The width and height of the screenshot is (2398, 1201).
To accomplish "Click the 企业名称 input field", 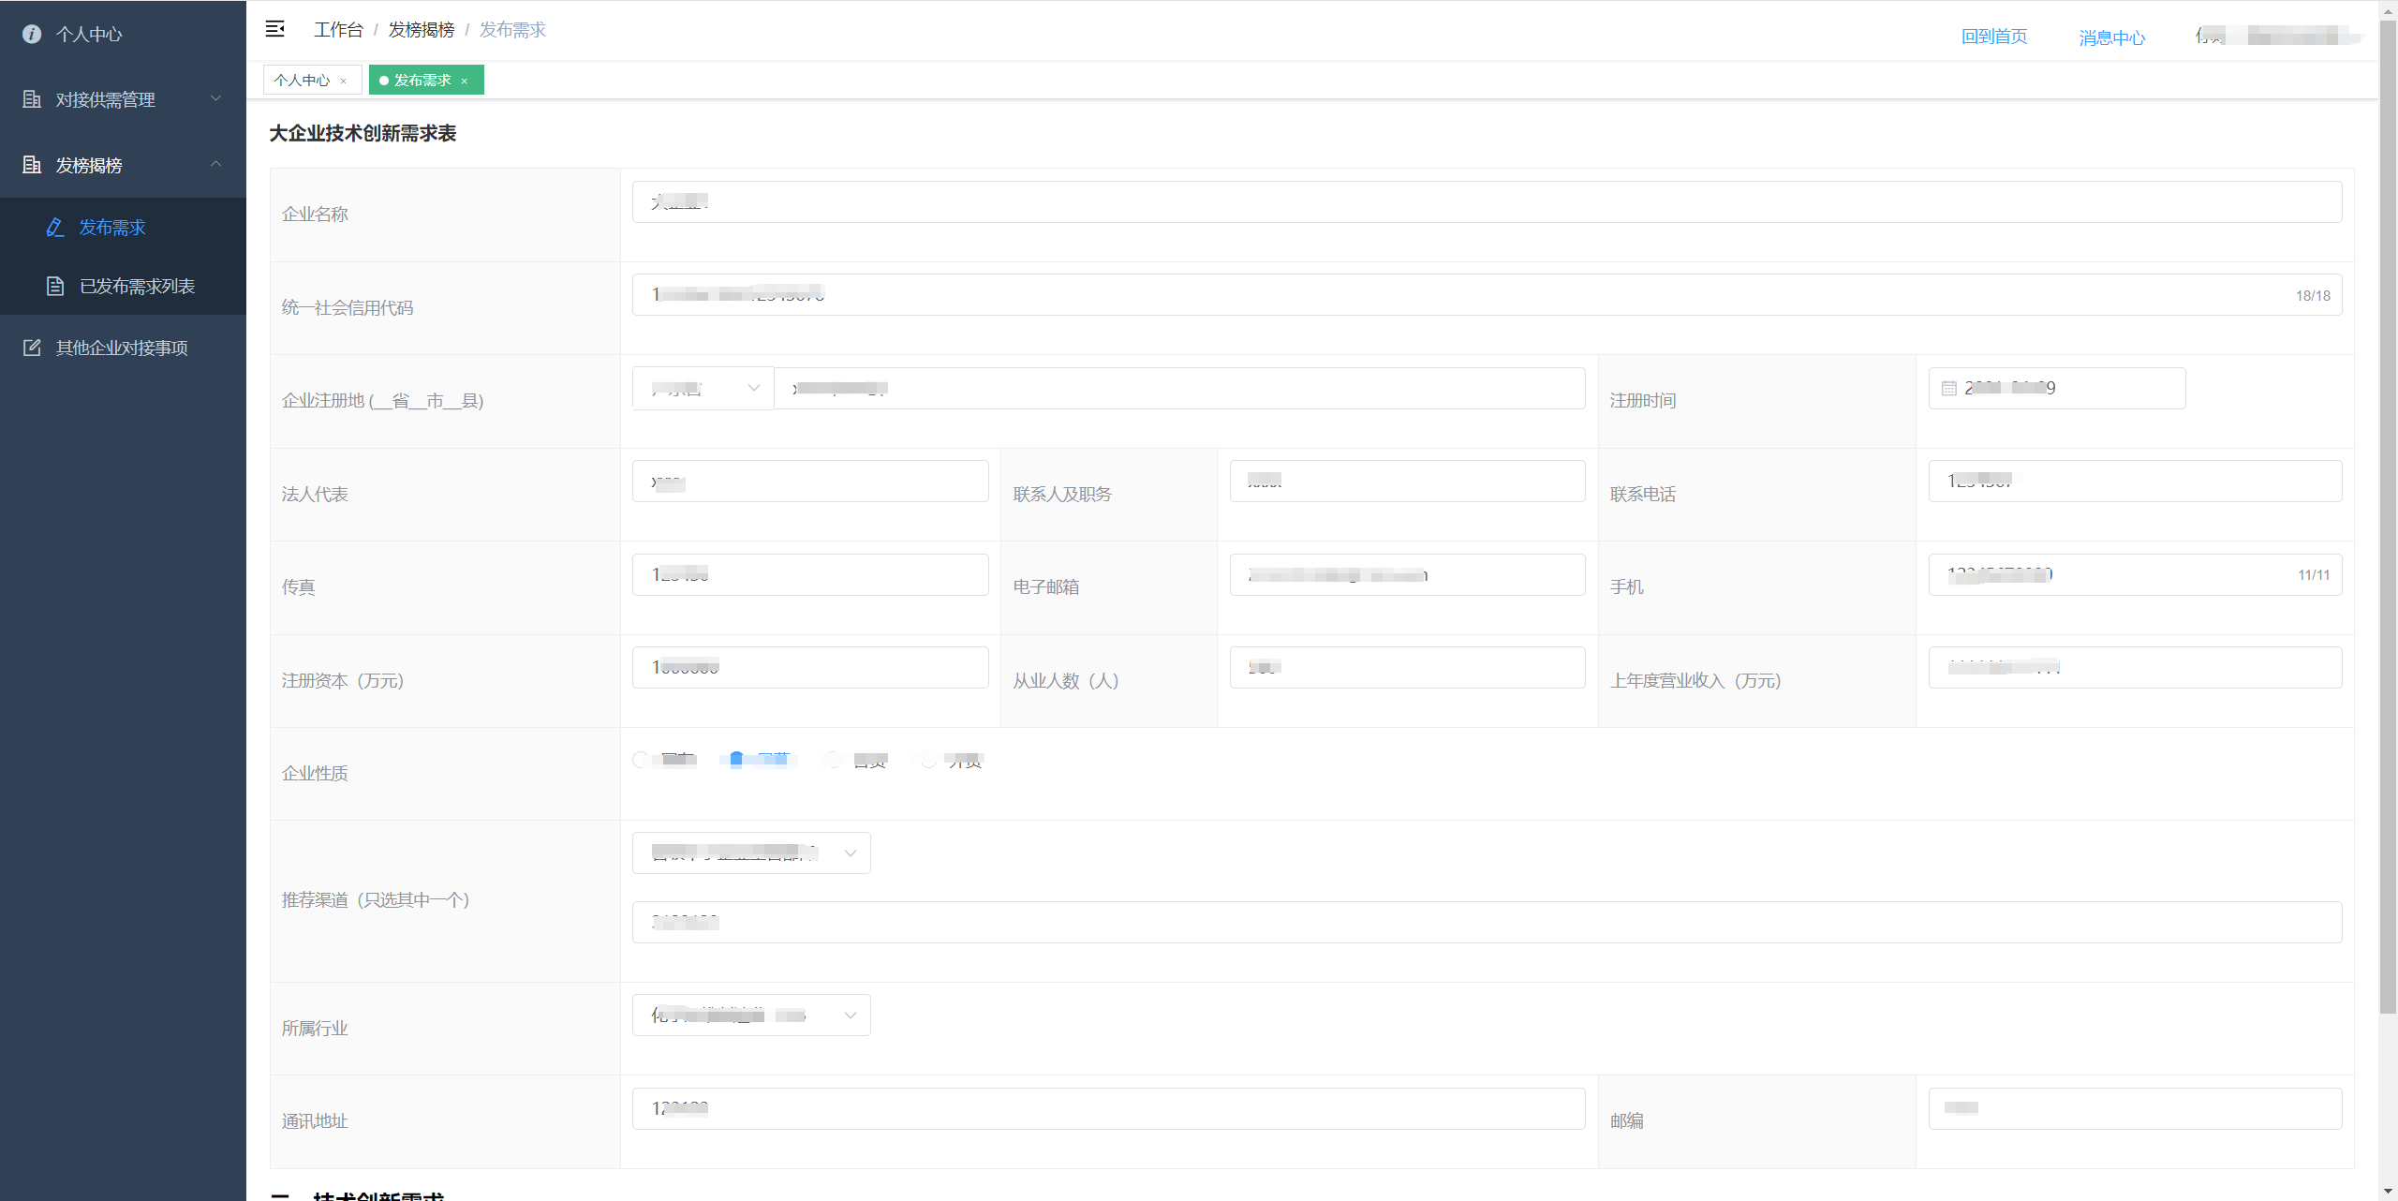I will (x=1487, y=201).
